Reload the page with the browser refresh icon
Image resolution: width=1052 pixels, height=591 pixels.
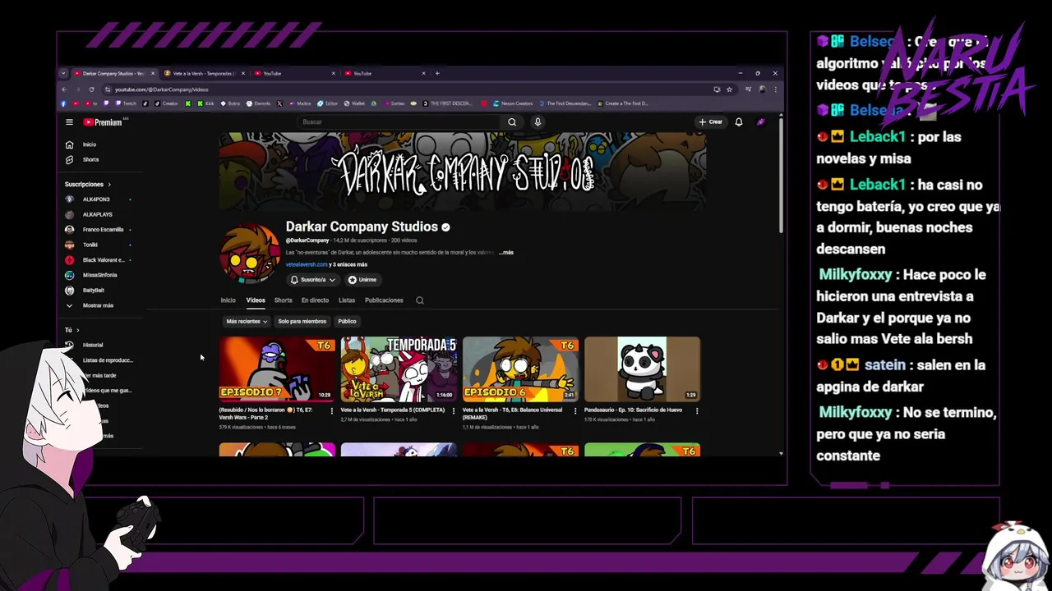pyautogui.click(x=91, y=89)
